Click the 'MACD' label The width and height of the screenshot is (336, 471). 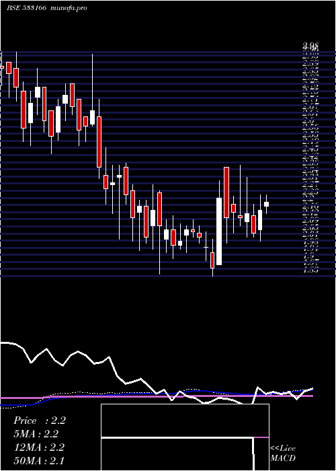(x=283, y=458)
